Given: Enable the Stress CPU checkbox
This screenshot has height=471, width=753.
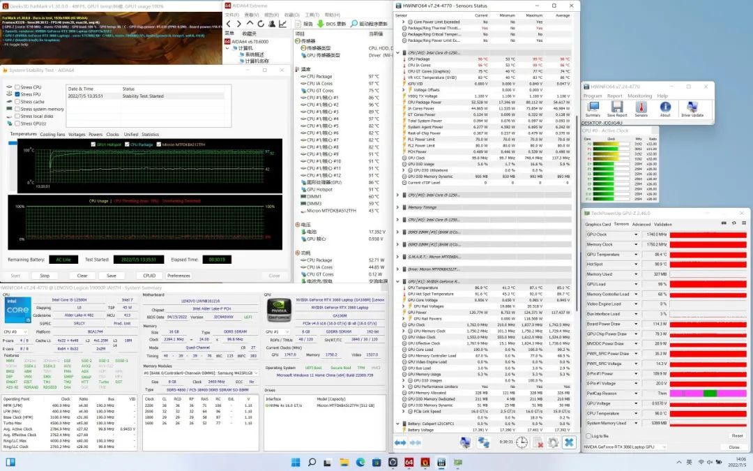Looking at the screenshot, I should [17, 87].
